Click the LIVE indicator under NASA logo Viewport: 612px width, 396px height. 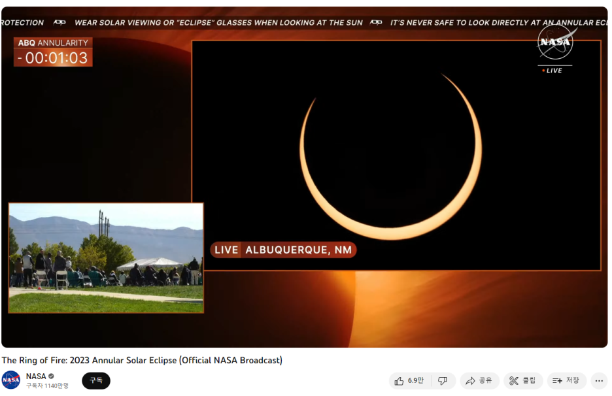[552, 71]
